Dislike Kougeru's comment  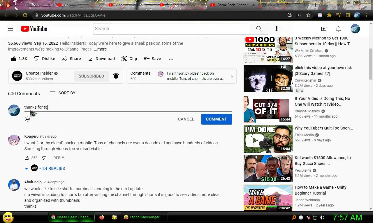tap(44, 158)
